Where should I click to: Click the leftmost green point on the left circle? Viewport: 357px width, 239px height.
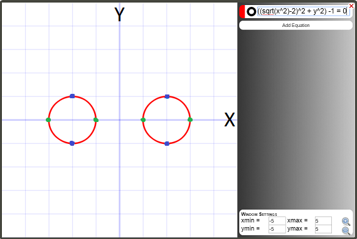coord(48,120)
